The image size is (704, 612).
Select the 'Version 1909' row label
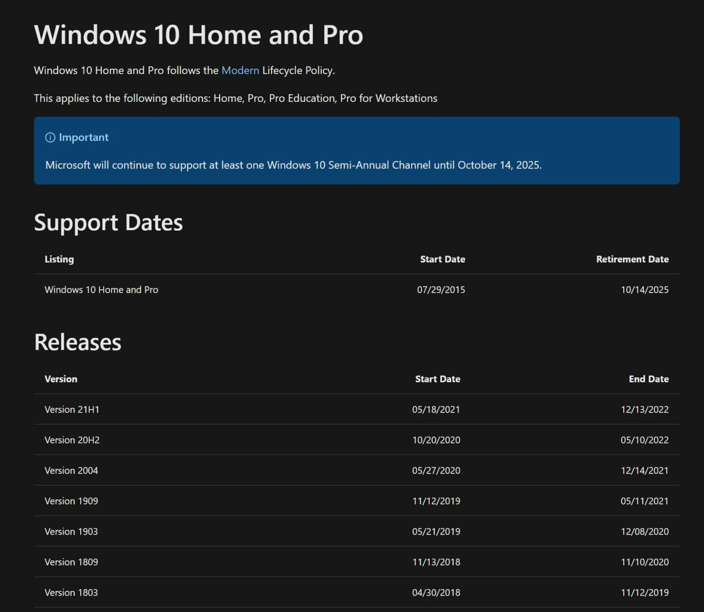pyautogui.click(x=71, y=501)
